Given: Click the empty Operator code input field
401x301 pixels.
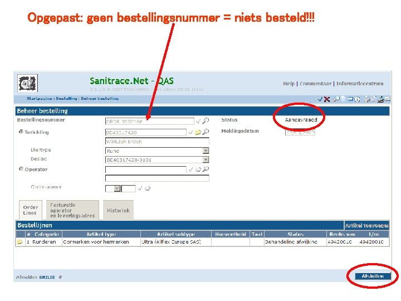Looking at the screenshot, I should click(x=146, y=169).
